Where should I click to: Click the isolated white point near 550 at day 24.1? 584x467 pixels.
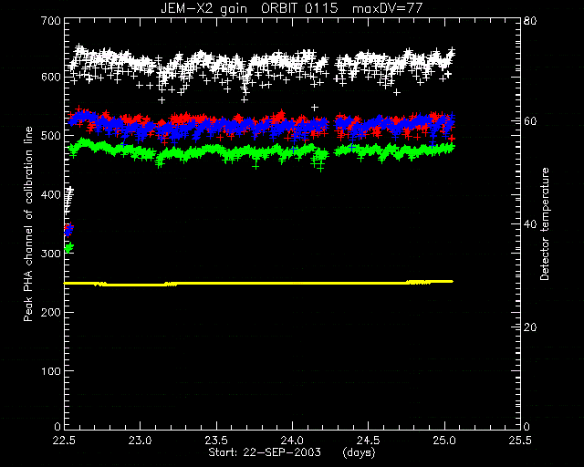coord(315,108)
